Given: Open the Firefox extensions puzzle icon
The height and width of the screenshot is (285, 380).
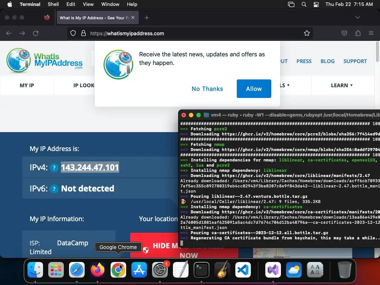Looking at the screenshot, I should 358,33.
